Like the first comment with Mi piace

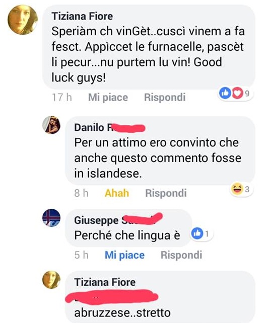[108, 97]
